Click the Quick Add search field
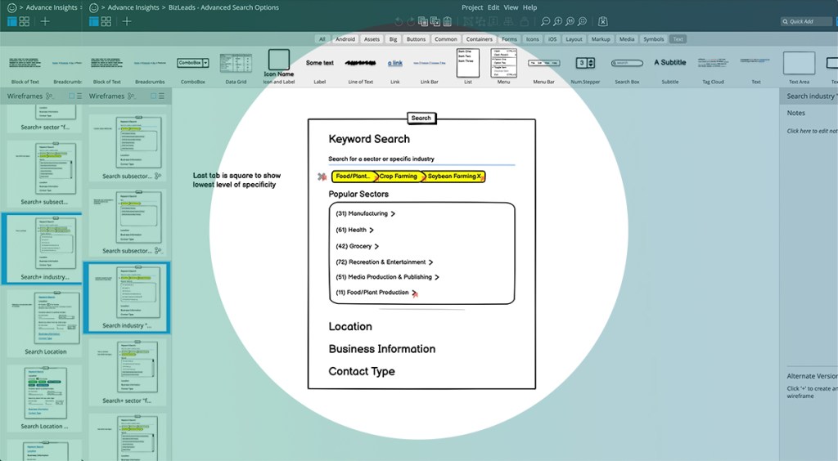The image size is (838, 461). pyautogui.click(x=808, y=22)
